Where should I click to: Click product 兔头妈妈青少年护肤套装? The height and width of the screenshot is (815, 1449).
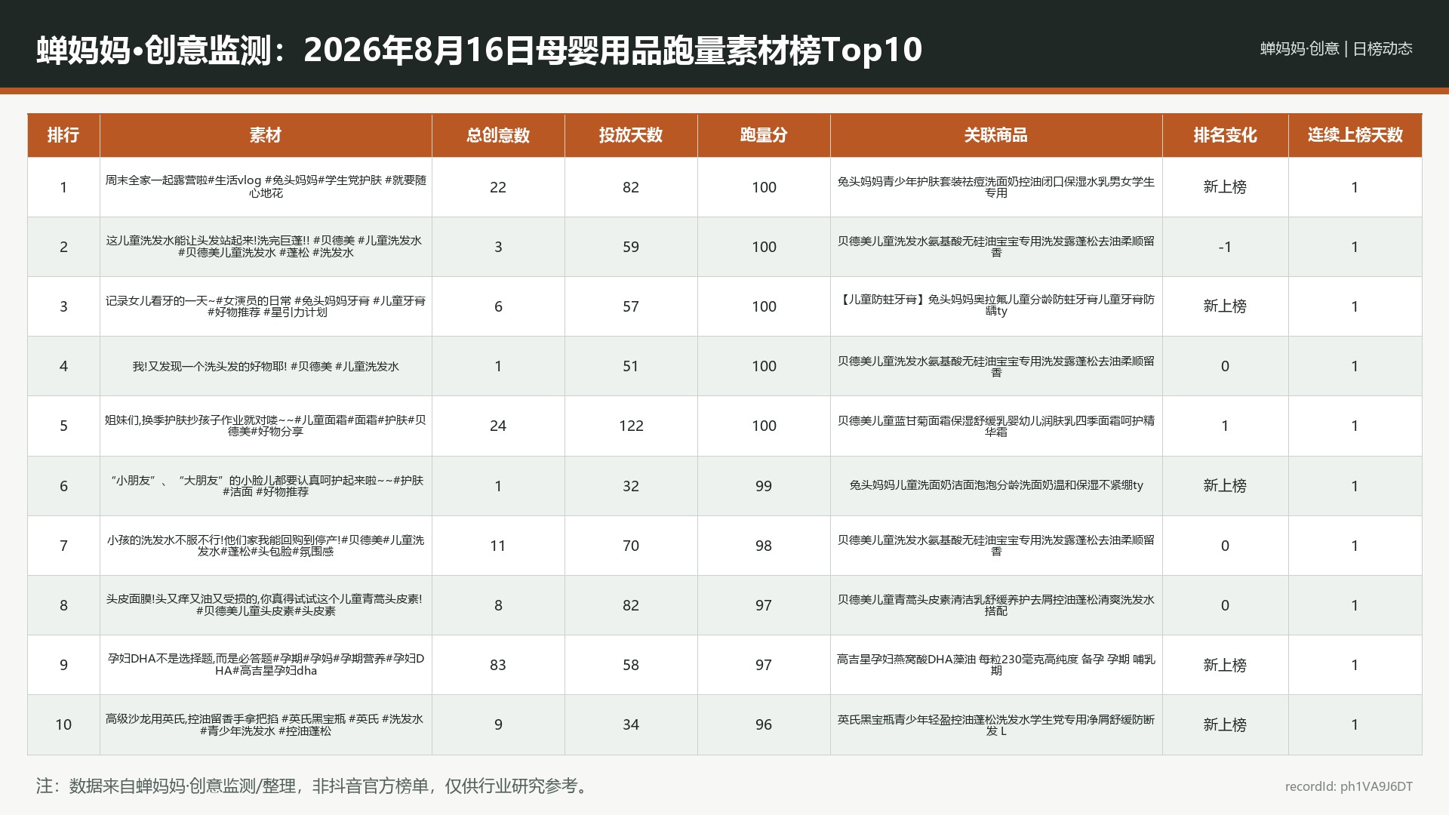click(996, 186)
